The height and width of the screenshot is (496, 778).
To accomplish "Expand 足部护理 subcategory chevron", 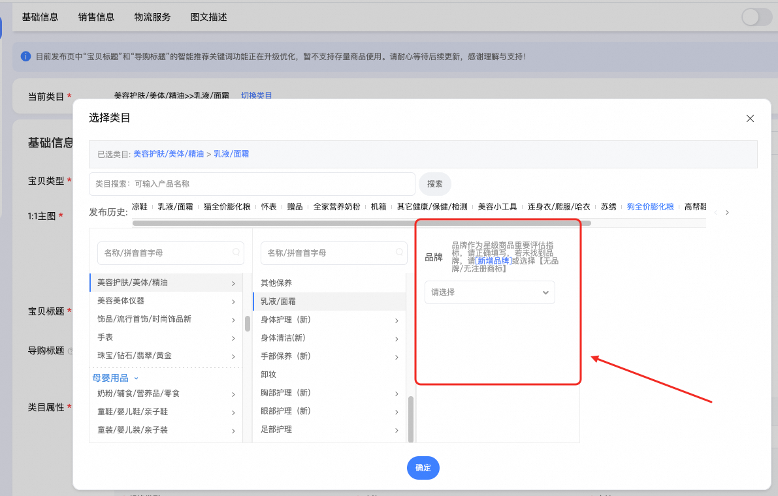I will click(x=397, y=430).
